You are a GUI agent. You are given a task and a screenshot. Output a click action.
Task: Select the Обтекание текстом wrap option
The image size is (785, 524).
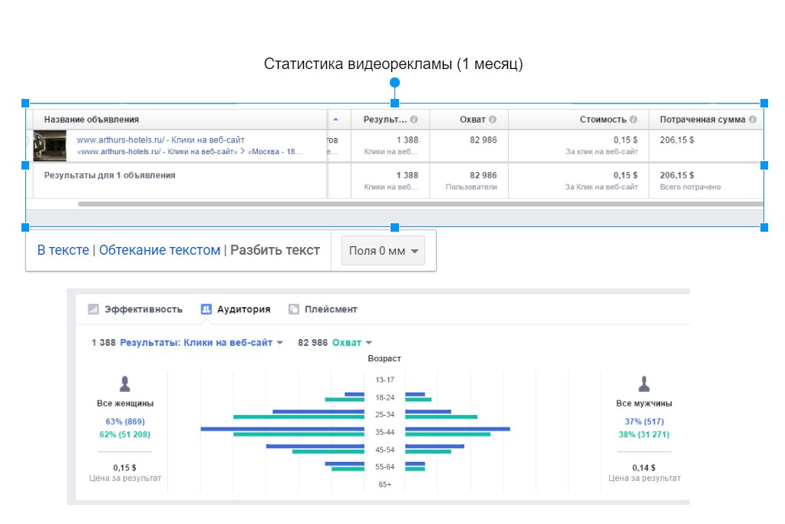(x=160, y=250)
